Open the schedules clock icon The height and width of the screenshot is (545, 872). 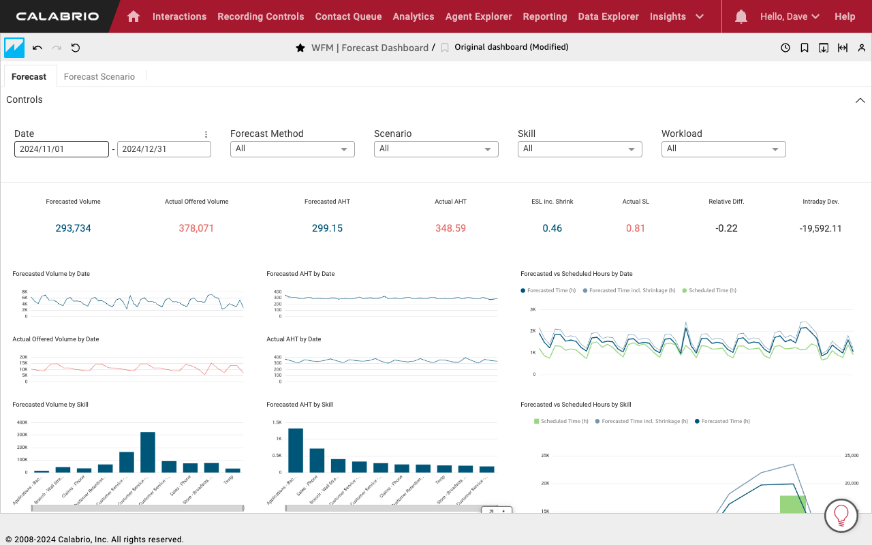785,48
